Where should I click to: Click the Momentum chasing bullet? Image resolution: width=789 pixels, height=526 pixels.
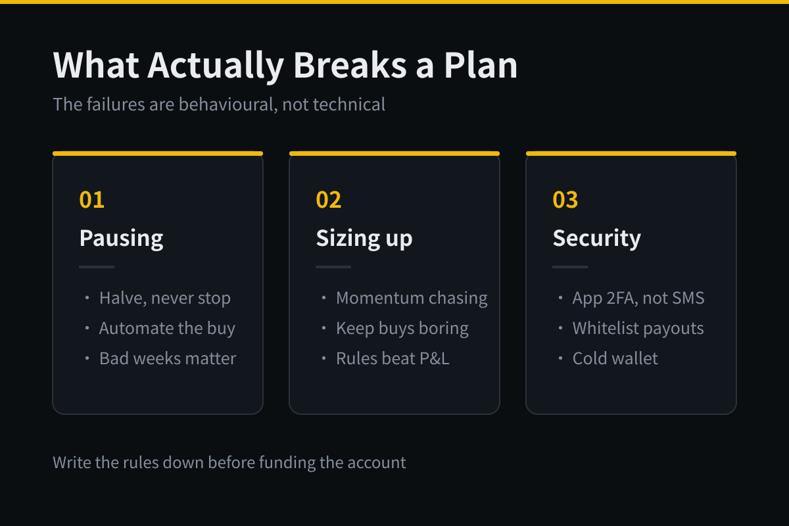412,298
